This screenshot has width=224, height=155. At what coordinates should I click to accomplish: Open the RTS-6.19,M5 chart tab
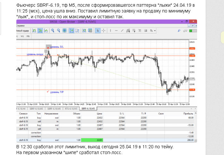coord(71,109)
